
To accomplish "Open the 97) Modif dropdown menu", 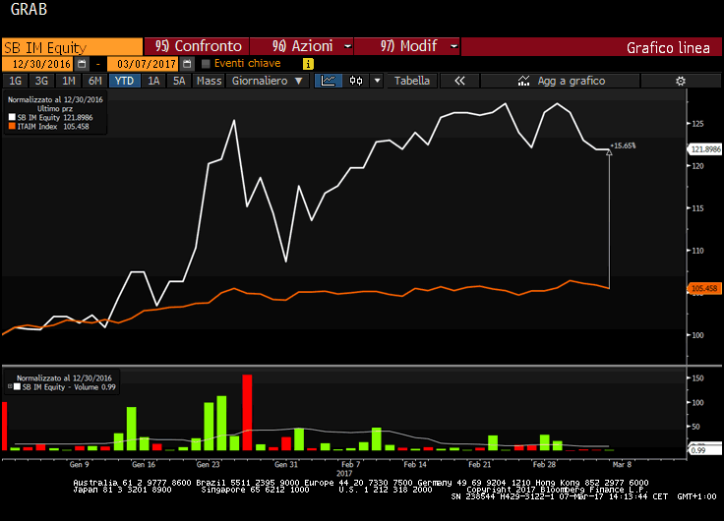I will [x=405, y=46].
